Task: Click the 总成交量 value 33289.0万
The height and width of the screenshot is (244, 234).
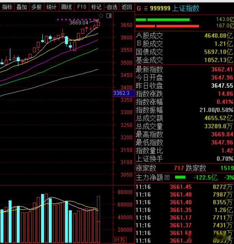Action: [218, 126]
